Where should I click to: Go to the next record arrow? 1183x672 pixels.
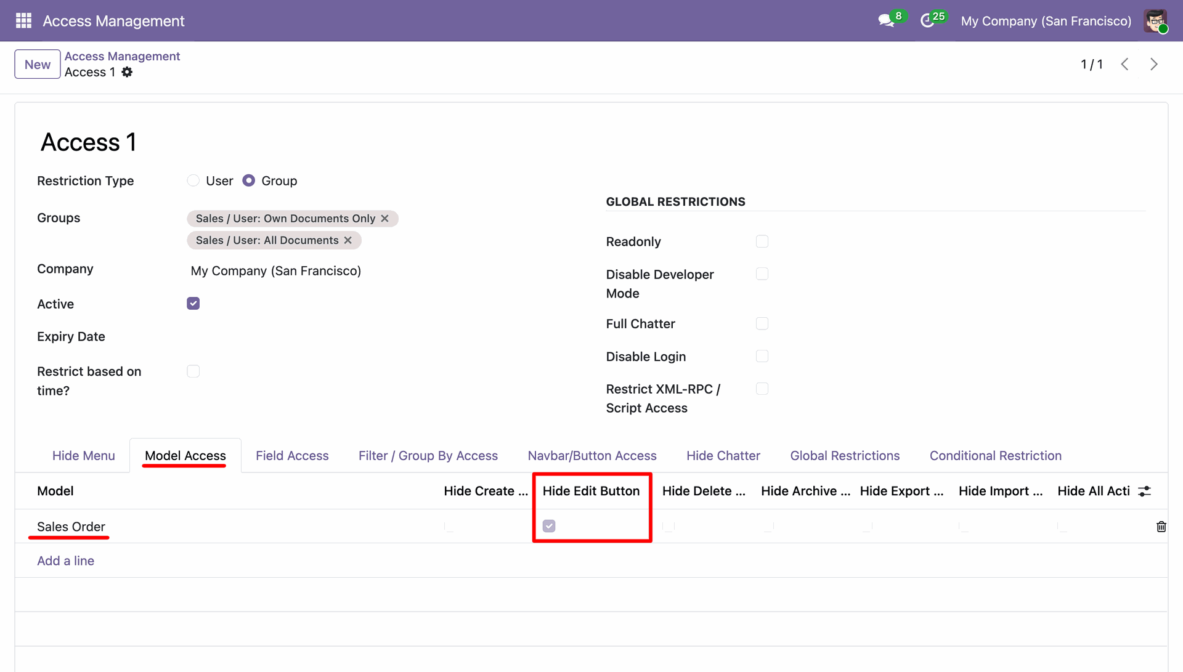tap(1154, 64)
